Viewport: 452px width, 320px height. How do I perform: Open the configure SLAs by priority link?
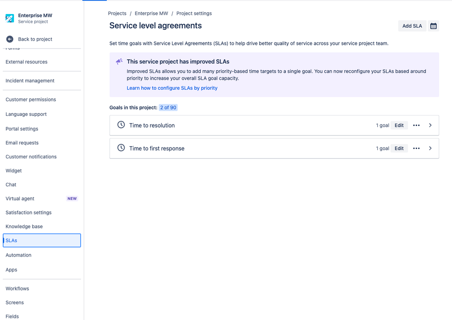(172, 88)
